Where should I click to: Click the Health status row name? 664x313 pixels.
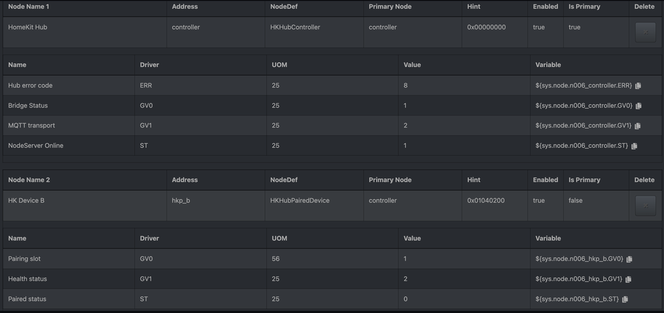click(27, 279)
